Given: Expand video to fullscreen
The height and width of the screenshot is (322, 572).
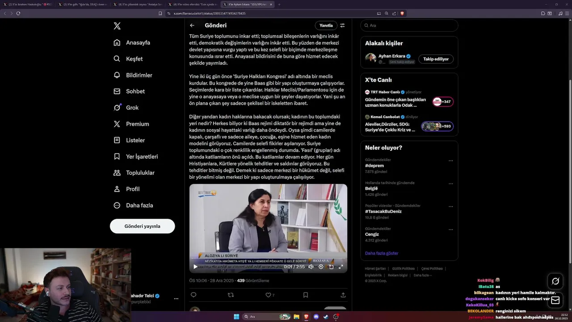Looking at the screenshot, I should (x=341, y=267).
